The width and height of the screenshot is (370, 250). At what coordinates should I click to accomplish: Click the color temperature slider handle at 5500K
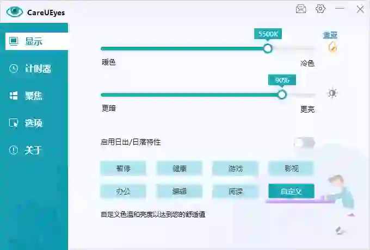pos(268,48)
